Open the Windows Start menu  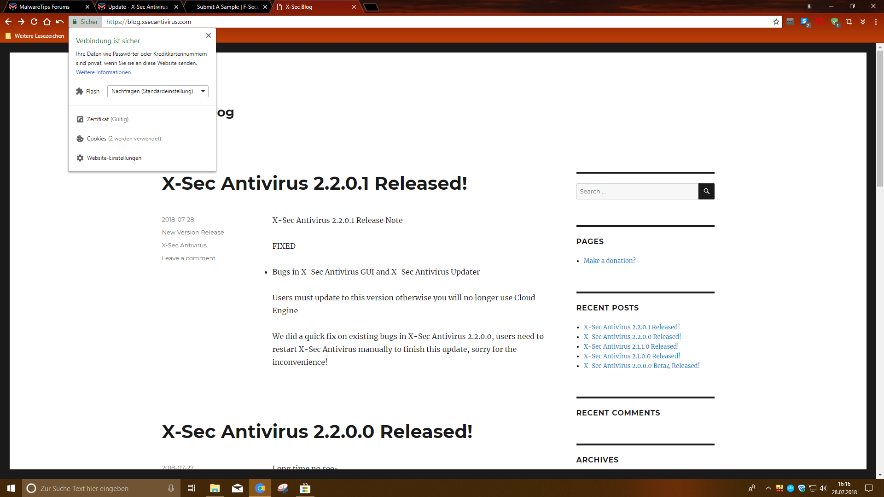[11, 488]
